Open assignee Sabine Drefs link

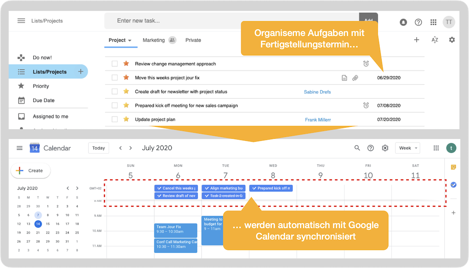coord(317,92)
